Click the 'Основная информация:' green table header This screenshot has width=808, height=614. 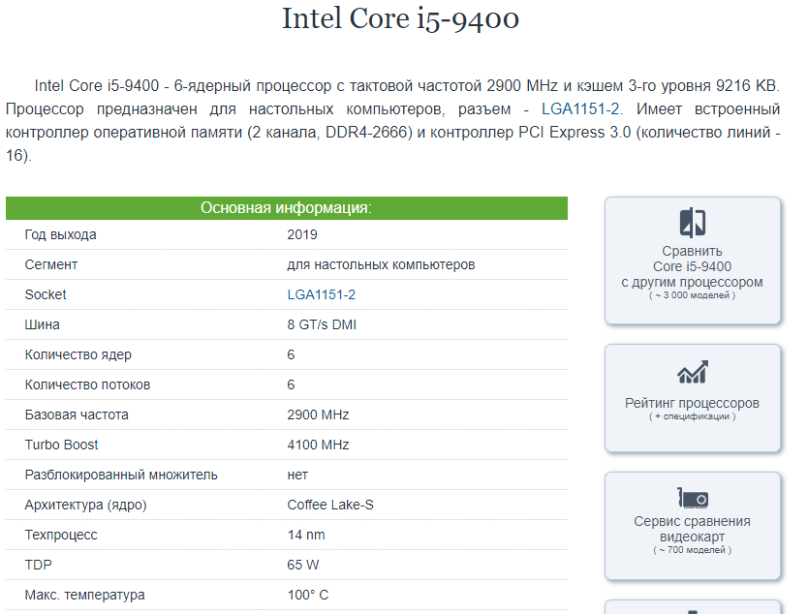(x=287, y=208)
